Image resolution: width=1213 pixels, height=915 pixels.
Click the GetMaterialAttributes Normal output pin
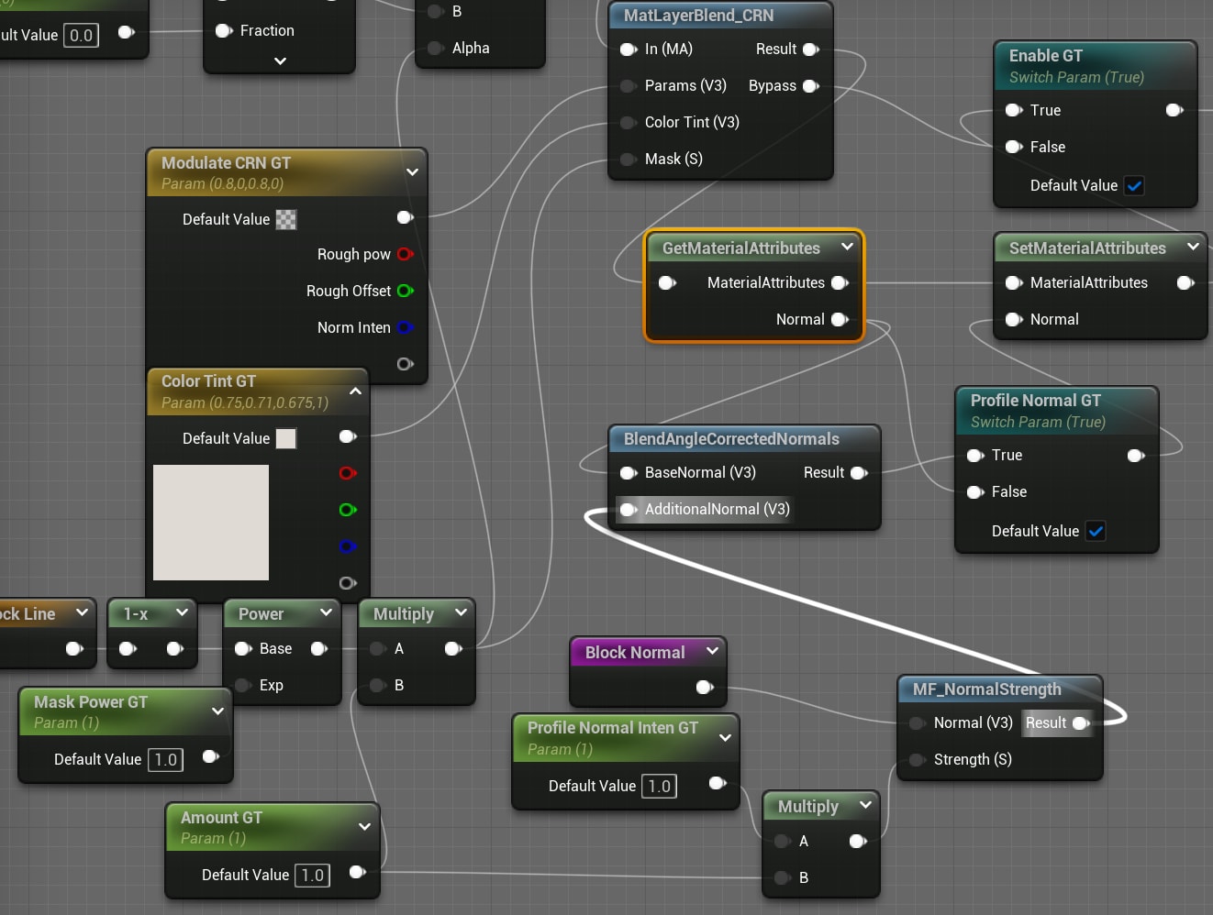pos(840,320)
